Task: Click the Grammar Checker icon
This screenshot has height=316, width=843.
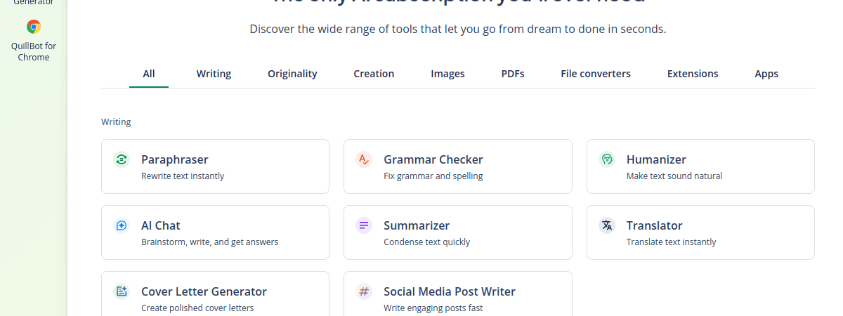Action: (364, 159)
